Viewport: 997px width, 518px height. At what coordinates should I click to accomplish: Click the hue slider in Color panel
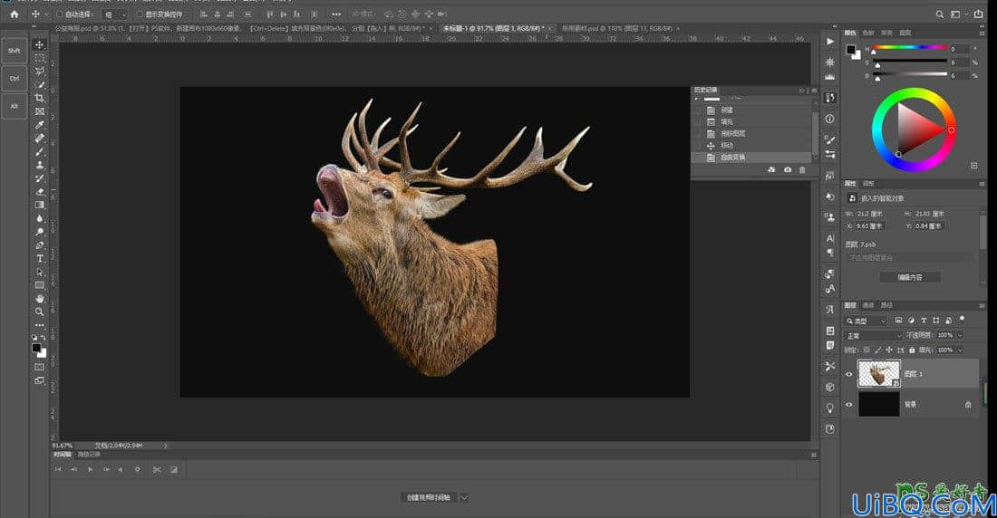[910, 48]
